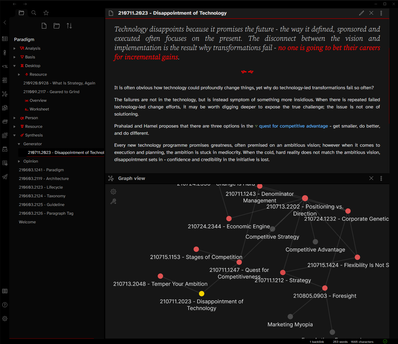Expand the Basis folder
Screen dimensions: 398x344
pyautogui.click(x=14, y=57)
